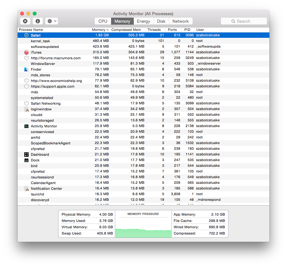The height and width of the screenshot is (267, 287).
Task: Select the ScopedBookmarkAgent process row
Action: [143, 143]
